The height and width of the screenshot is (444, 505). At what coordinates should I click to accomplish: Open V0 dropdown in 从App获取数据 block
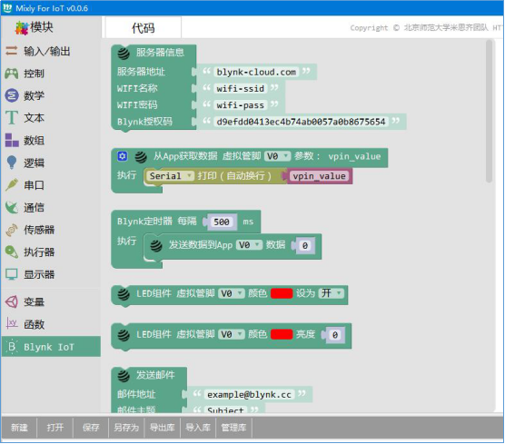[x=277, y=156]
